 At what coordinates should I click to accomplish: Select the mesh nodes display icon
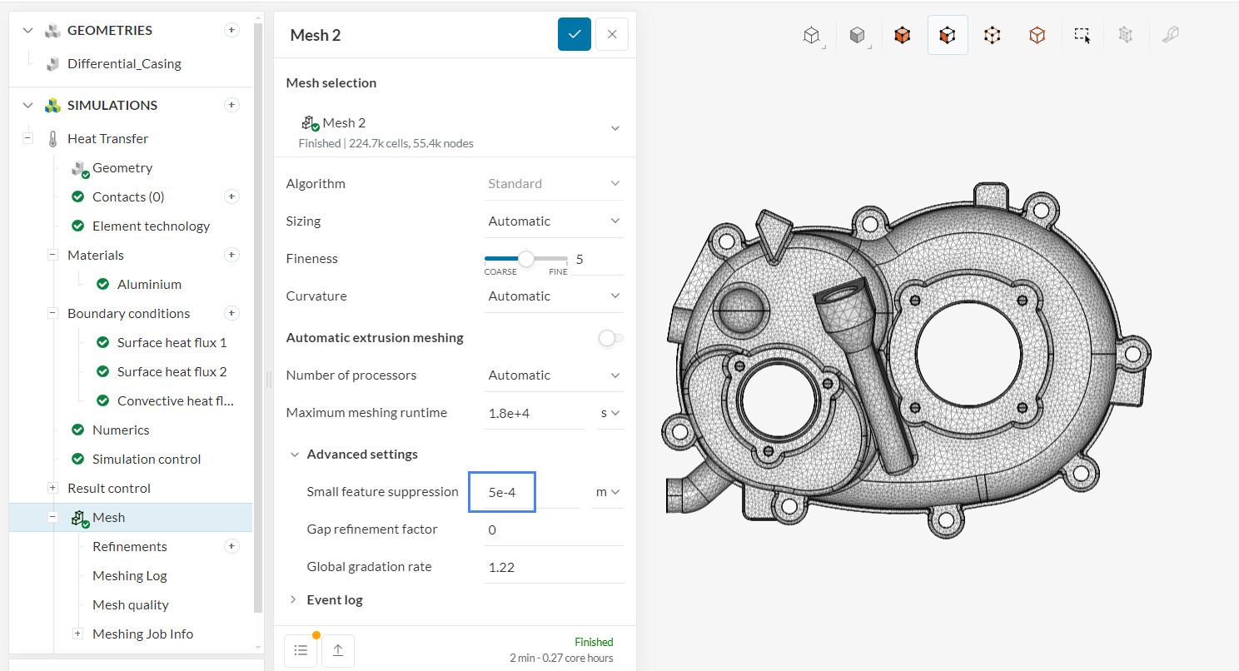point(992,35)
